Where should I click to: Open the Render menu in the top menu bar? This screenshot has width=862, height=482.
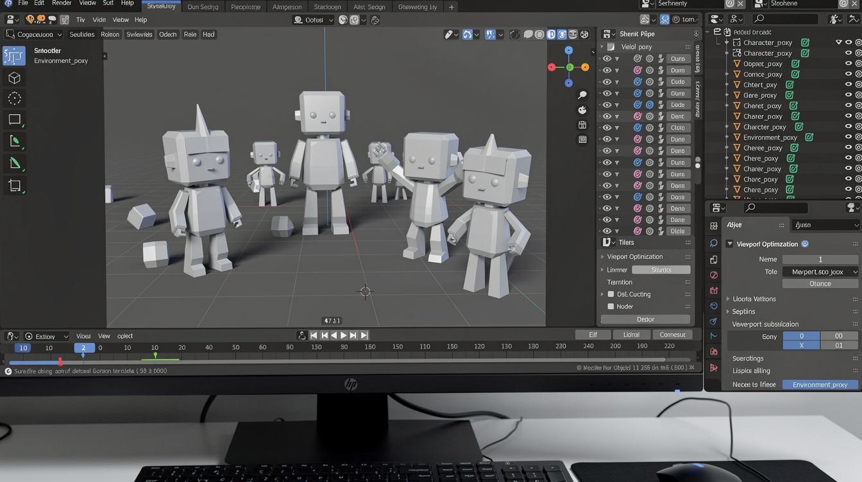62,3
